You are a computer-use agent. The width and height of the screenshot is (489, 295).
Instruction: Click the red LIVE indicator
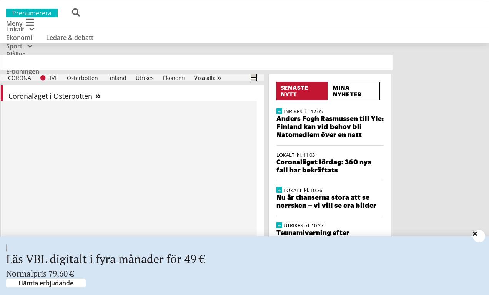43,78
